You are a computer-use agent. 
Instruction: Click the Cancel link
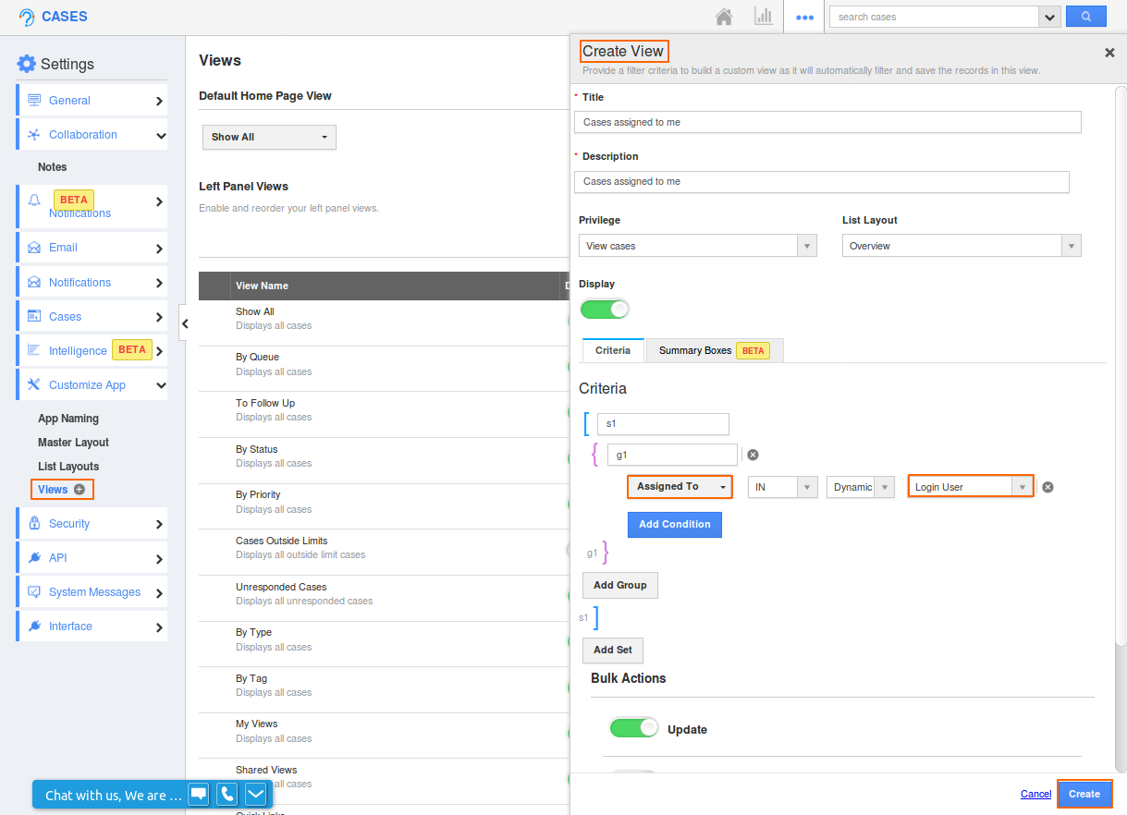coord(1035,793)
